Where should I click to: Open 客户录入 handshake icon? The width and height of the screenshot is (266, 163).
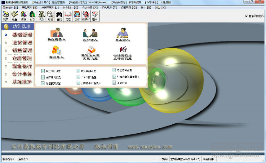point(90,35)
